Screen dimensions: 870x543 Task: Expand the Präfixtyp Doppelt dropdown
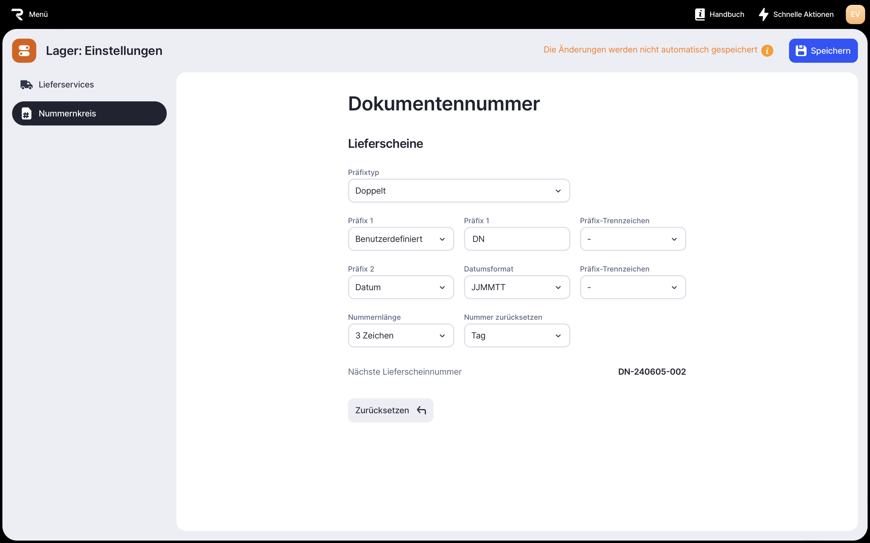(458, 191)
